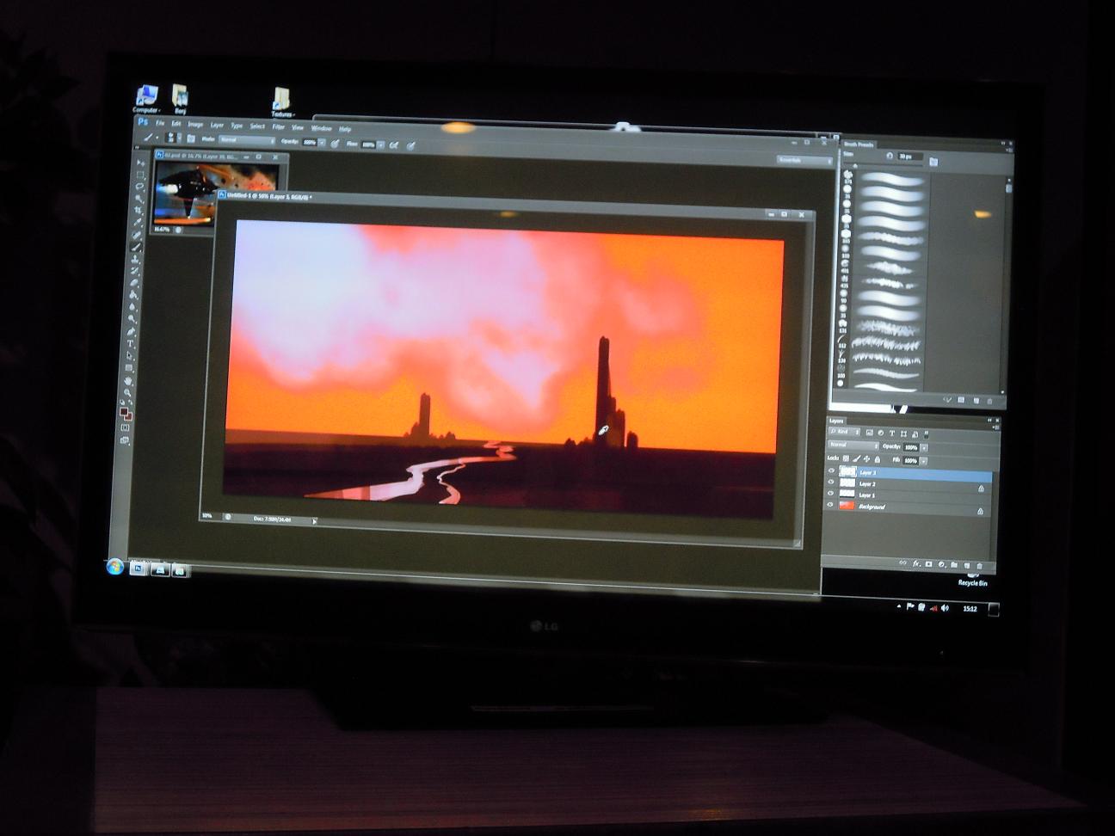
Task: Click the foreground color swatch
Action: (x=124, y=413)
